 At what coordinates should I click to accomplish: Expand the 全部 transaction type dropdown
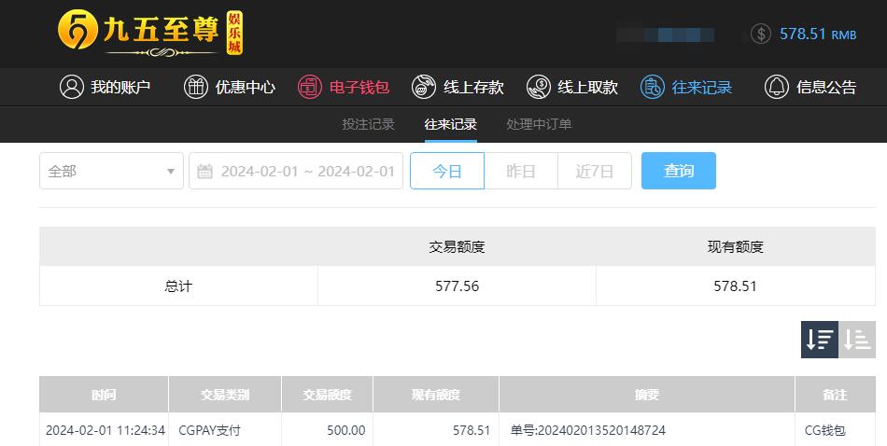[x=111, y=171]
